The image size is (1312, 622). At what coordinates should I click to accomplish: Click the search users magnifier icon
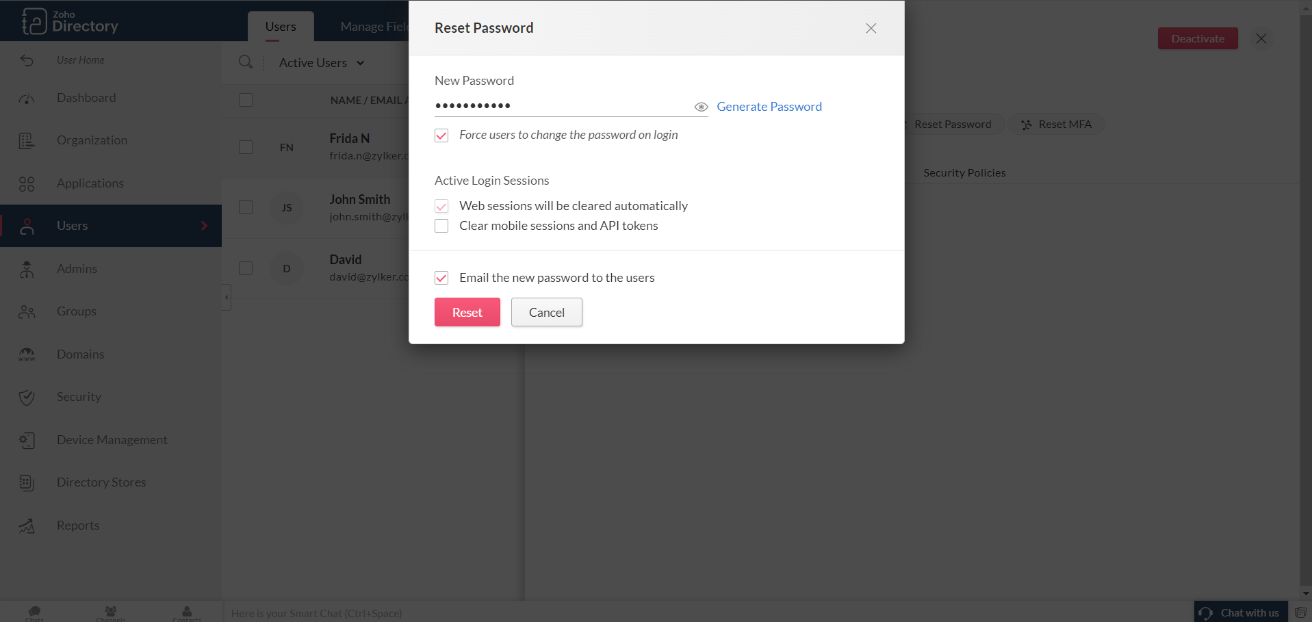pyautogui.click(x=245, y=62)
